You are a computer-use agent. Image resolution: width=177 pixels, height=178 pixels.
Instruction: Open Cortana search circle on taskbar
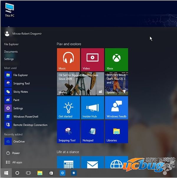point(17,173)
